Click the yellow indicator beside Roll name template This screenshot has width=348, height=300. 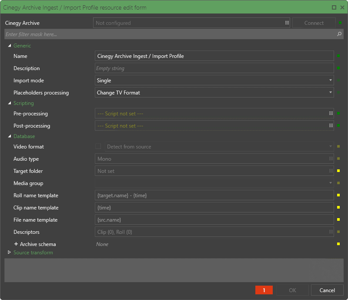pos(338,195)
